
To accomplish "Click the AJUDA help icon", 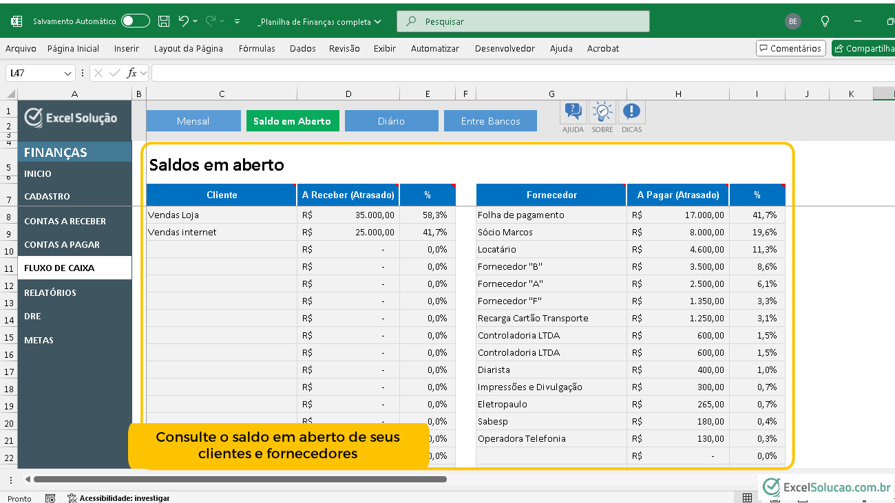I will click(x=573, y=112).
